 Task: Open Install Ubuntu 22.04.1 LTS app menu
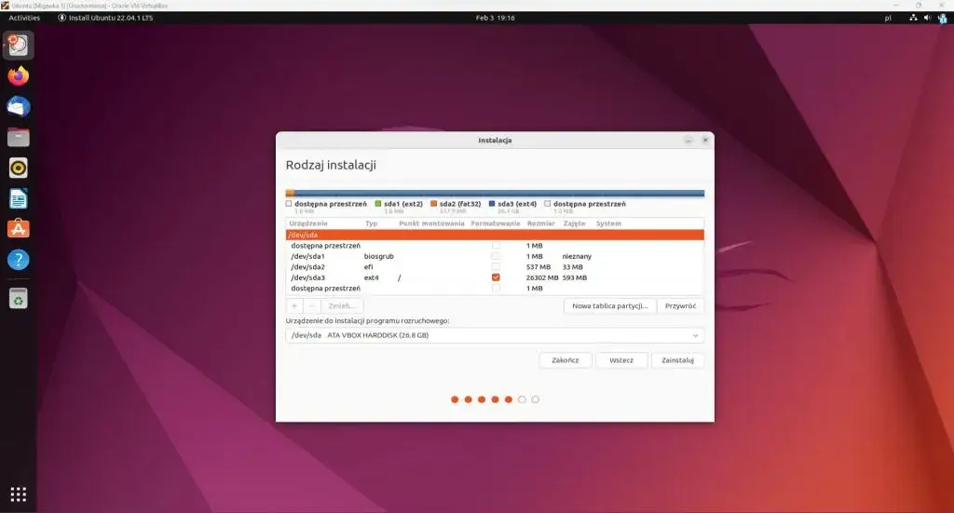105,18
